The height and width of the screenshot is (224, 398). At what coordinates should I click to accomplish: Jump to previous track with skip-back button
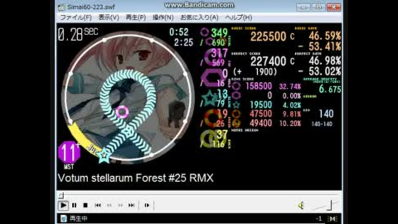tap(98, 205)
